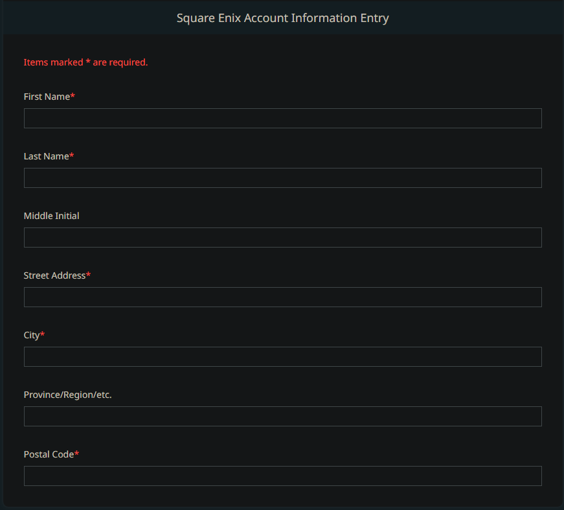The image size is (564, 510).
Task: Activate the City text field
Action: pyautogui.click(x=282, y=356)
